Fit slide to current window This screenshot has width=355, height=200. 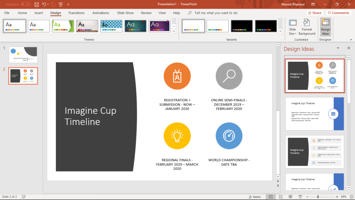[351, 197]
